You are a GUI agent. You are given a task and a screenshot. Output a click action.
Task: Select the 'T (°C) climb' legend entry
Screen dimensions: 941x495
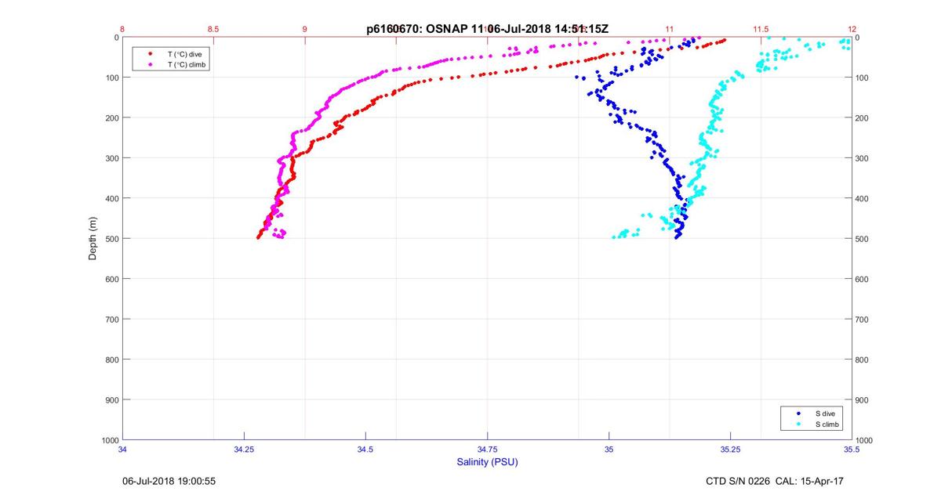coord(187,64)
